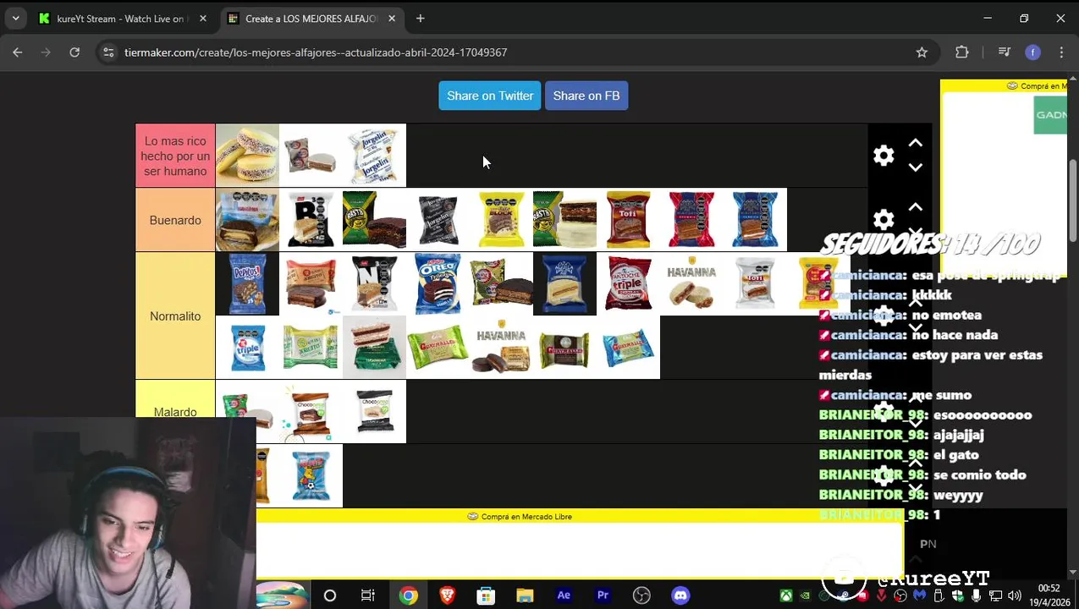Click the Share on FB button
1079x609 pixels.
(x=586, y=96)
